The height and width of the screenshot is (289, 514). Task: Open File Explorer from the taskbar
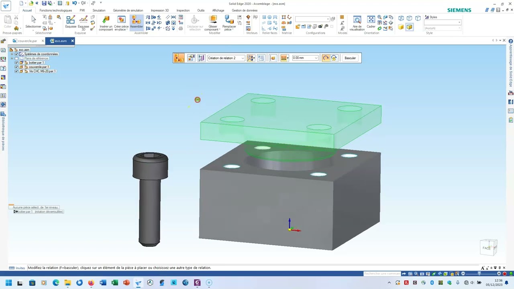pyautogui.click(x=67, y=283)
